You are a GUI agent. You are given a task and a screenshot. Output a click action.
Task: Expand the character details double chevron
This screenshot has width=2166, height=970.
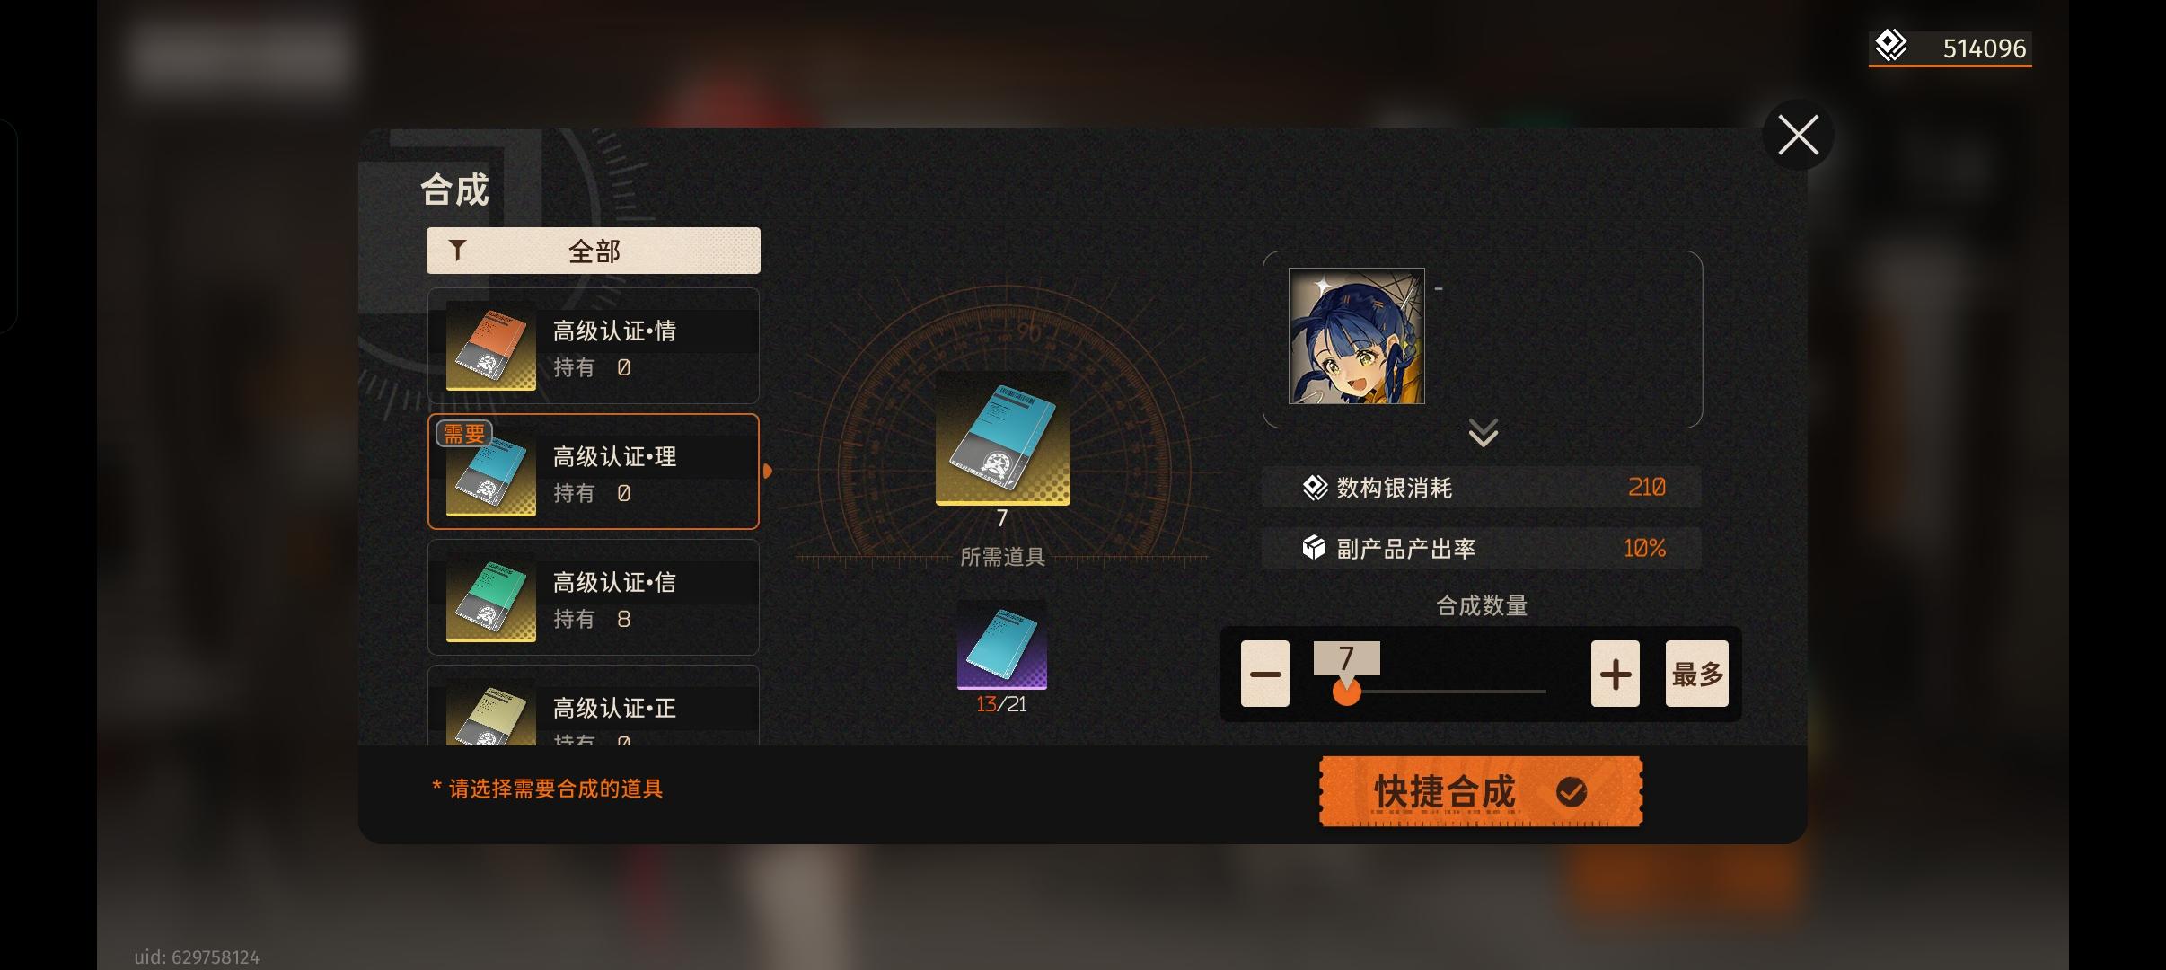pyautogui.click(x=1483, y=433)
